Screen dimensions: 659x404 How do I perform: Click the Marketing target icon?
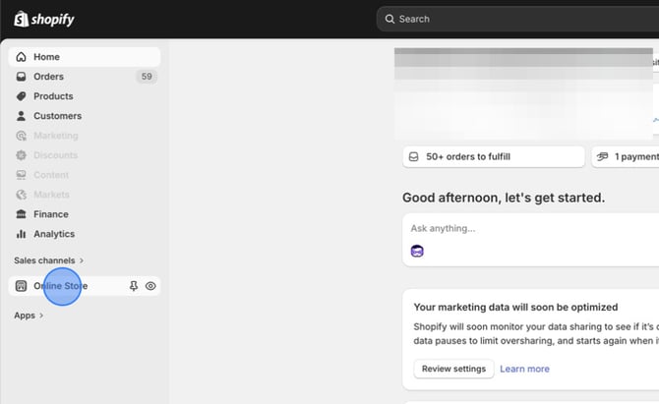(21, 136)
